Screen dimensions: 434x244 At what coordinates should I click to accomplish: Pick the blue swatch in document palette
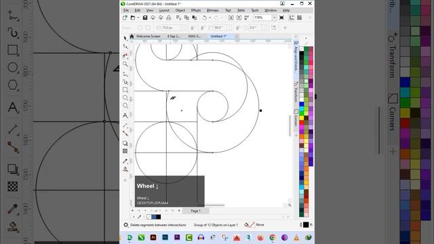(154, 217)
